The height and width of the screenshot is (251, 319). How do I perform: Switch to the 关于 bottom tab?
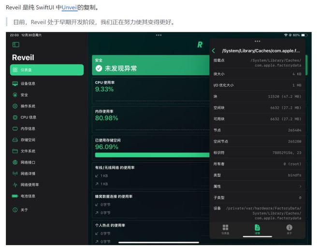pyautogui.click(x=289, y=229)
